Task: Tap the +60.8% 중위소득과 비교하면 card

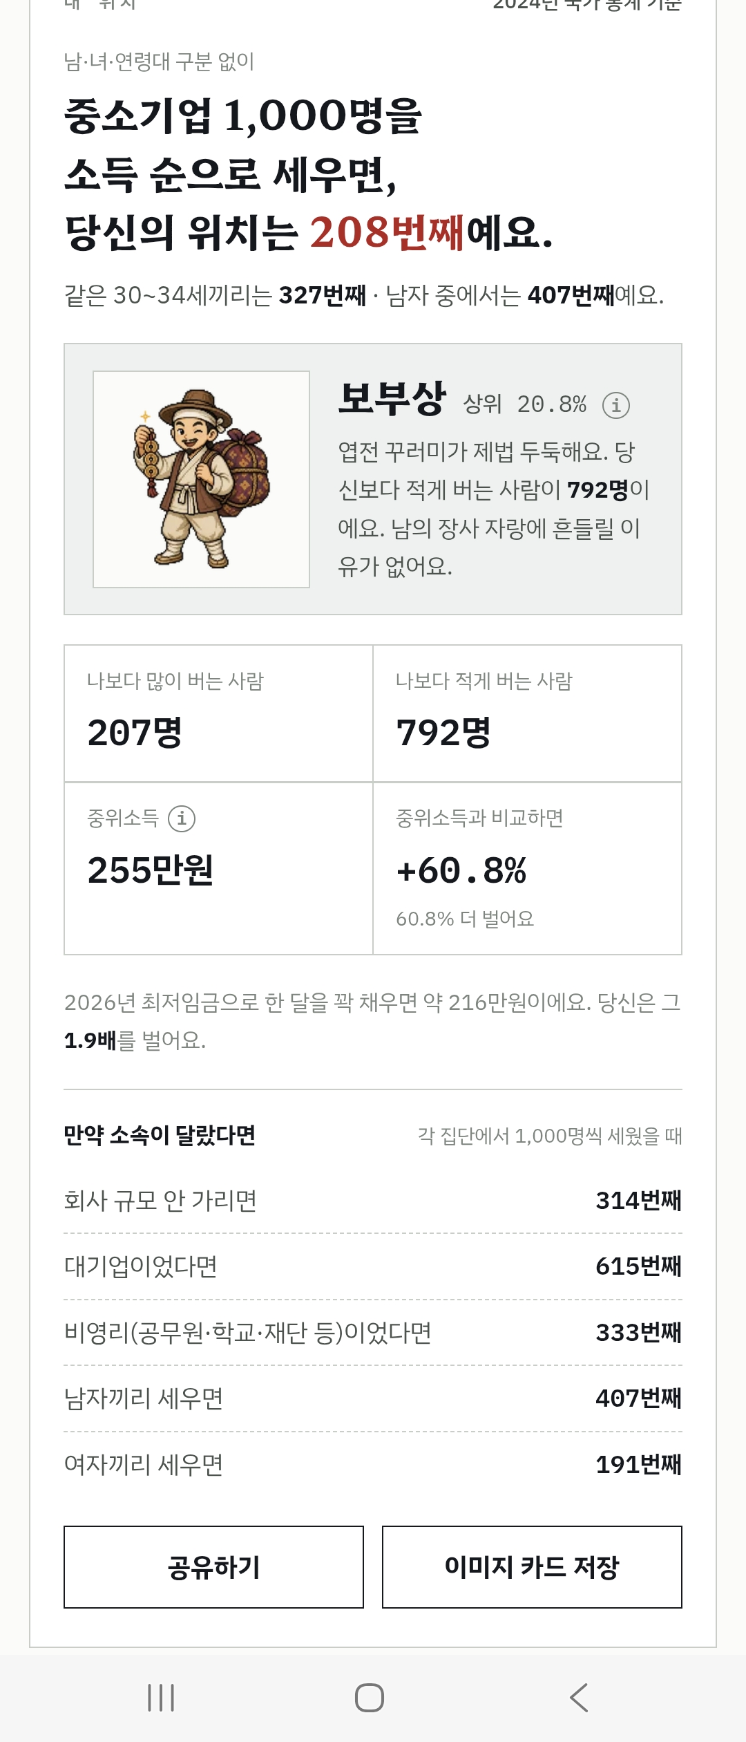Action: pos(528,869)
